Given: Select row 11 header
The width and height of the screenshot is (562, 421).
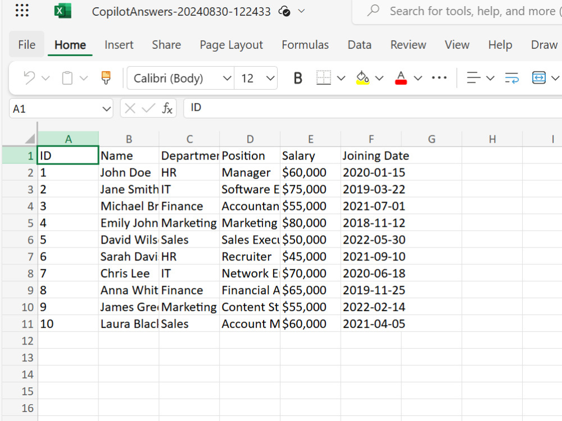Looking at the screenshot, I should coord(20,324).
